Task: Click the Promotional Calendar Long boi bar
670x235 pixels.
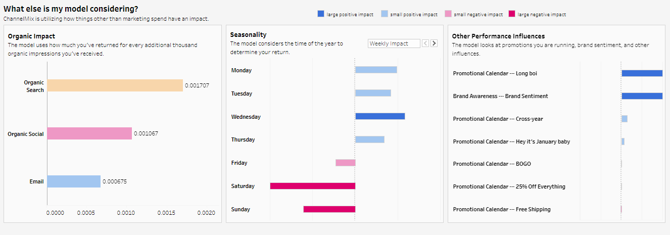Action: coord(642,73)
